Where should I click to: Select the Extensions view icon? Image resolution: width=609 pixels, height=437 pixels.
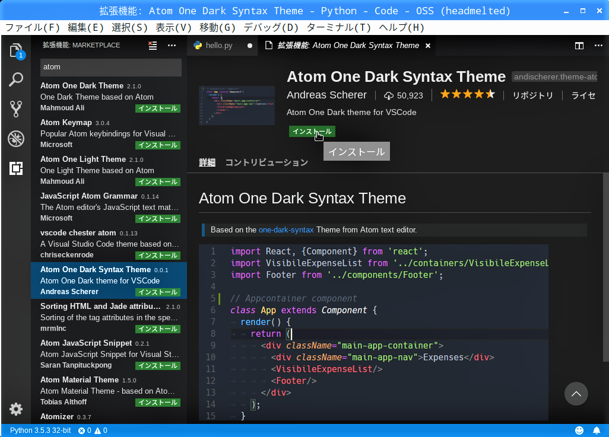[x=16, y=168]
